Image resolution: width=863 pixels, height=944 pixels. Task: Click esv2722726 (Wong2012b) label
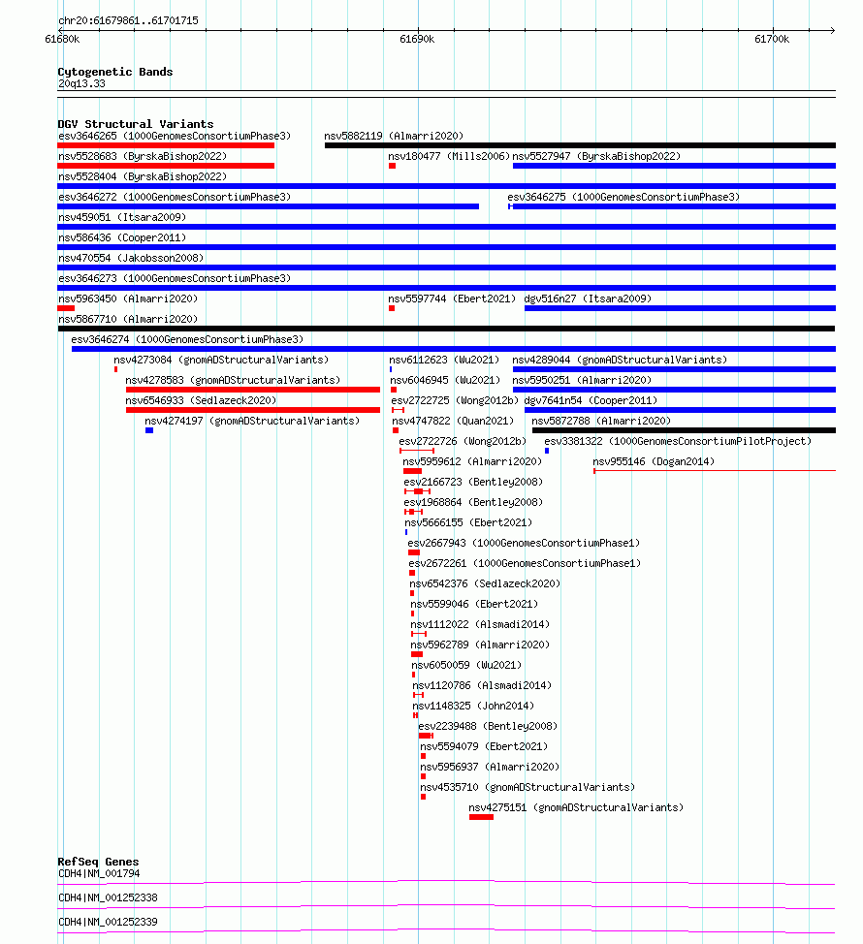[x=463, y=442]
